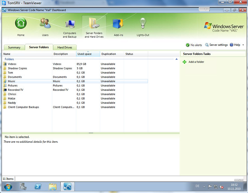This screenshot has height=193, width=248.
Task: Switch to the Server Folders tab
Action: coord(39,47)
